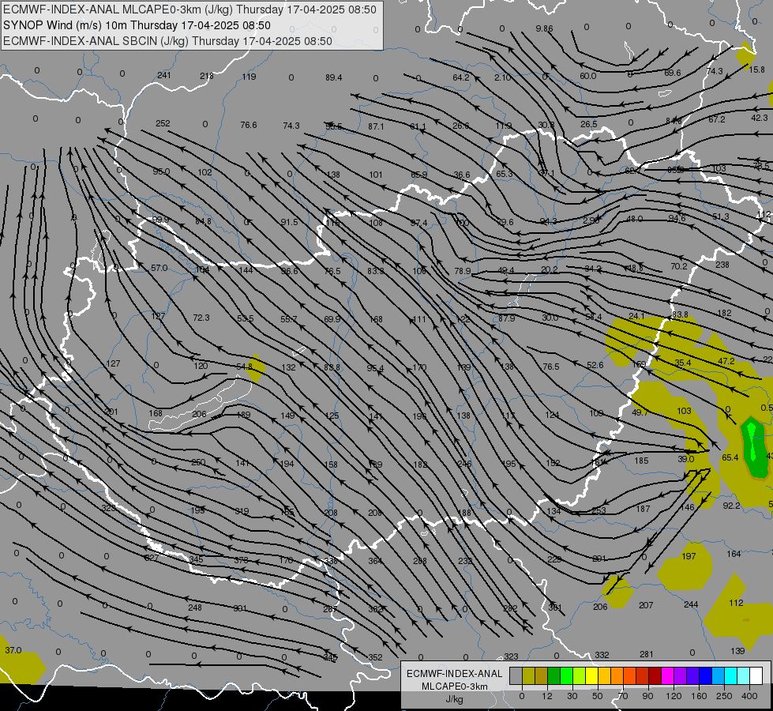Image resolution: width=773 pixels, height=711 pixels.
Task: Click the map value '99.9'
Action: (160, 220)
